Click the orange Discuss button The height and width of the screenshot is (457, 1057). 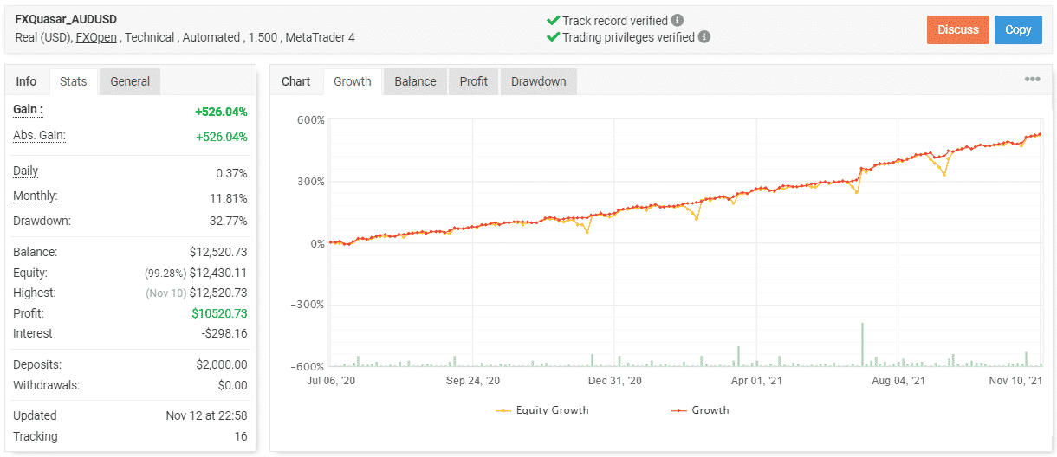tap(958, 29)
